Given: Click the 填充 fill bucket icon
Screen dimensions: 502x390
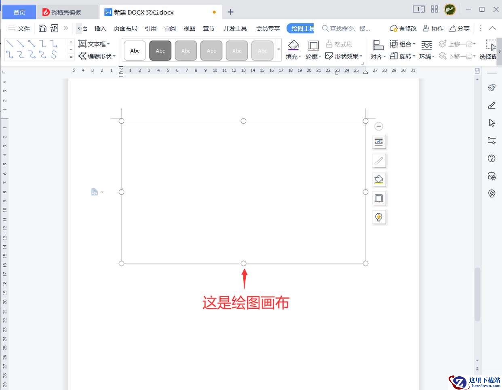Looking at the screenshot, I should click(293, 45).
